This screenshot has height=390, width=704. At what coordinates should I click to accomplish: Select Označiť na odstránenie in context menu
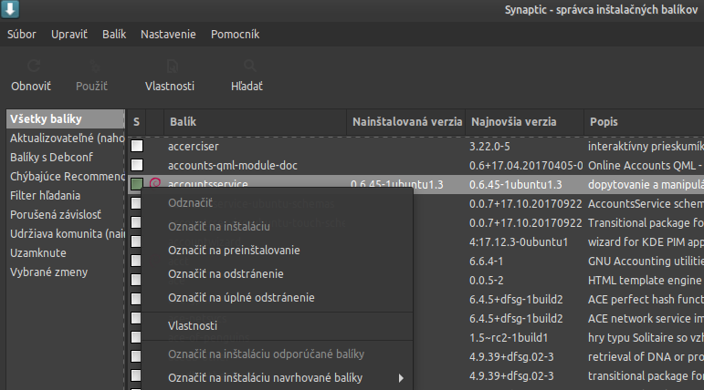pos(226,273)
